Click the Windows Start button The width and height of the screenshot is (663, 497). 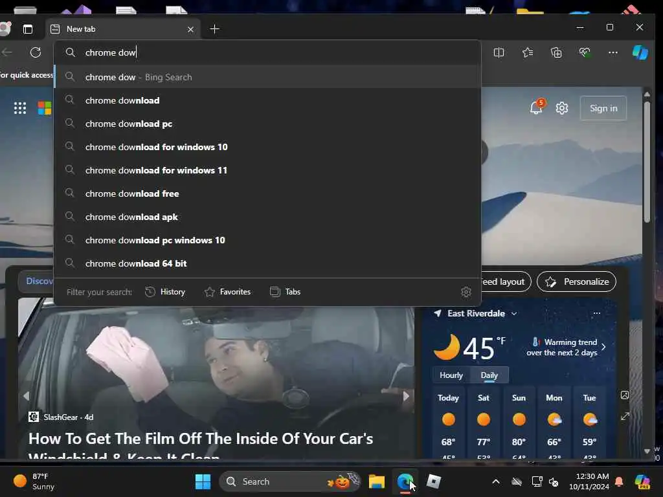[x=203, y=481]
